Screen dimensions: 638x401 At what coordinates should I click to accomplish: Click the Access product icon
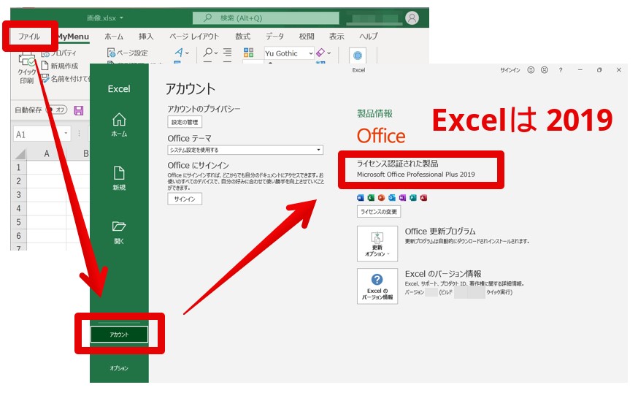[x=423, y=197]
